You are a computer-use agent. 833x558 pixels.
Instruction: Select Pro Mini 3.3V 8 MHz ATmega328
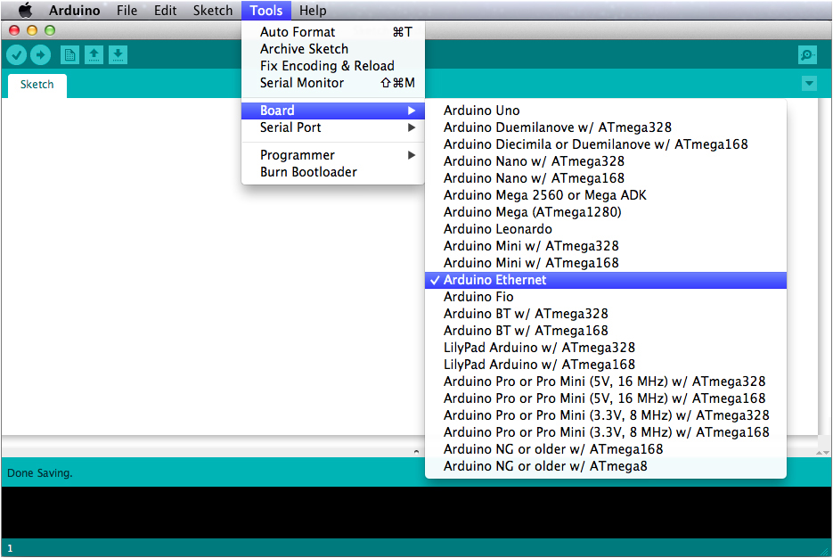(606, 415)
